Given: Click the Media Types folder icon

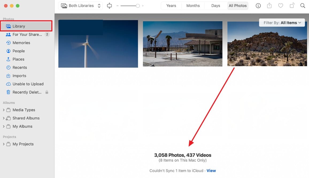Looking at the screenshot, I should (8, 110).
